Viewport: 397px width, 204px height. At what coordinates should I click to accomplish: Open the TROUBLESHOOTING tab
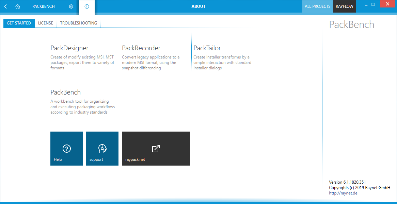coord(79,23)
